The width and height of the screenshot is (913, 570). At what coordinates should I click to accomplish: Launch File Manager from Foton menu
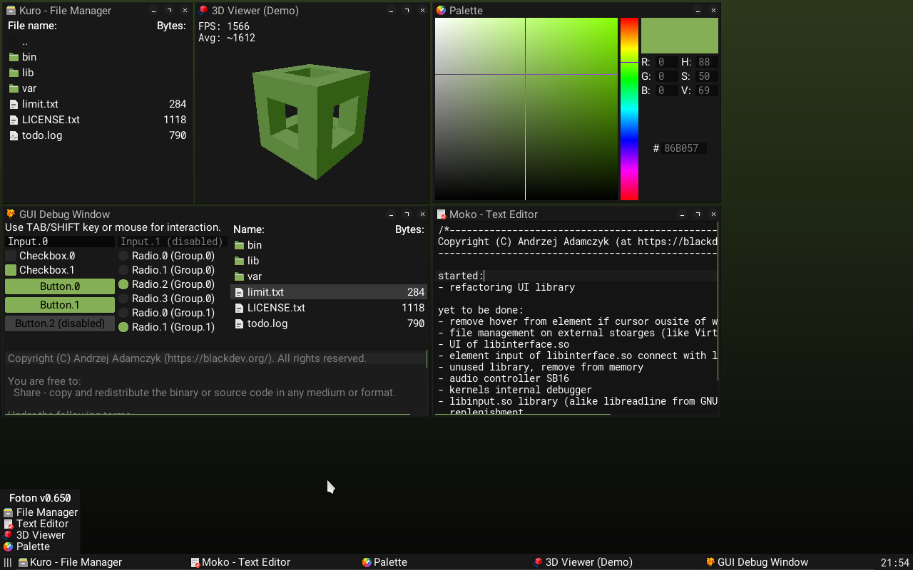(x=41, y=512)
